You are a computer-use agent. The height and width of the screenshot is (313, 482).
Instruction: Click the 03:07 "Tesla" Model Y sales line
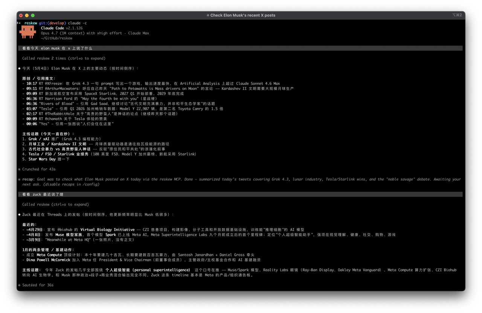123,109
